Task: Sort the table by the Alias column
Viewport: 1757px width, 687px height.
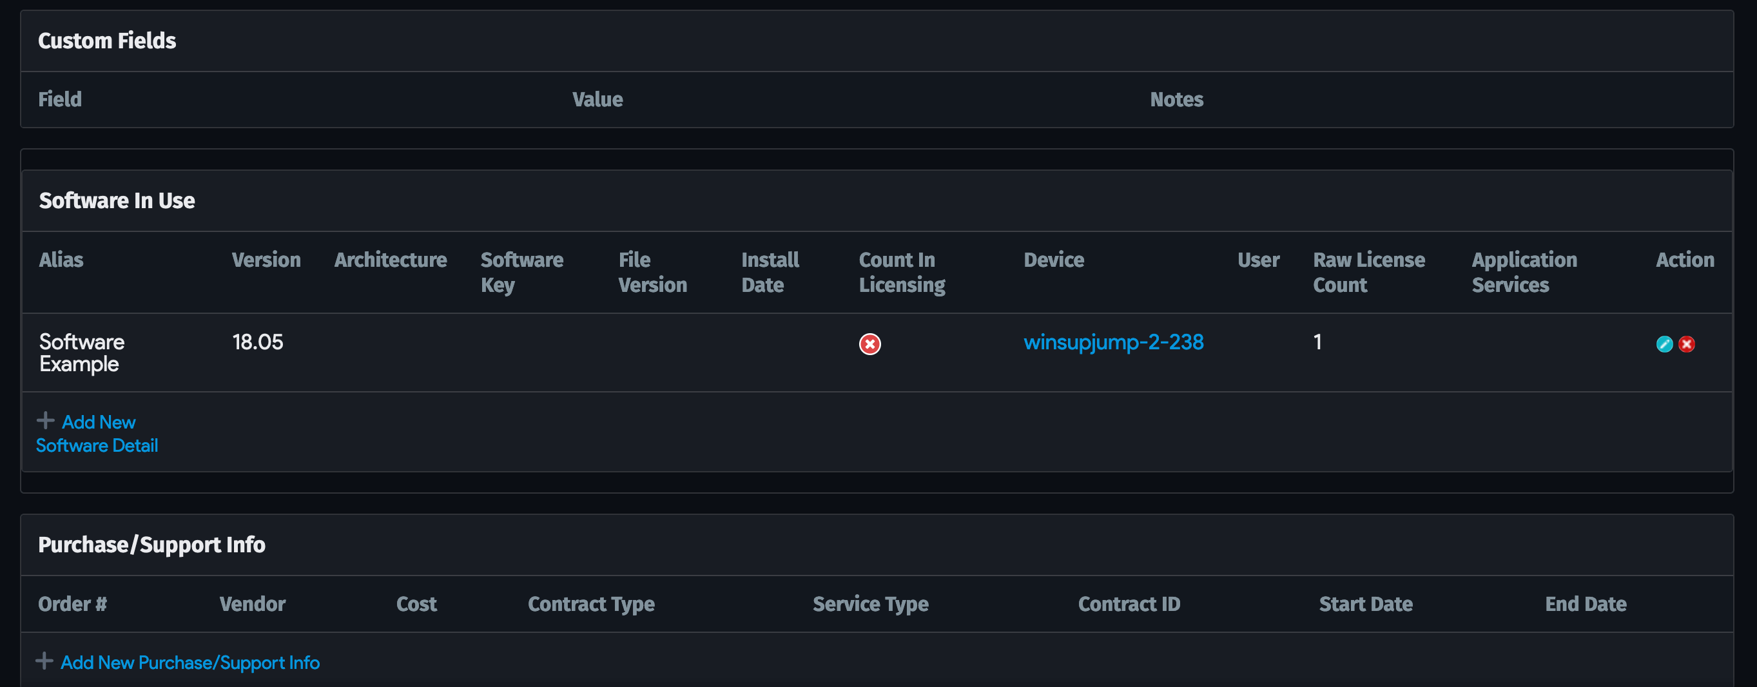Action: pos(61,259)
